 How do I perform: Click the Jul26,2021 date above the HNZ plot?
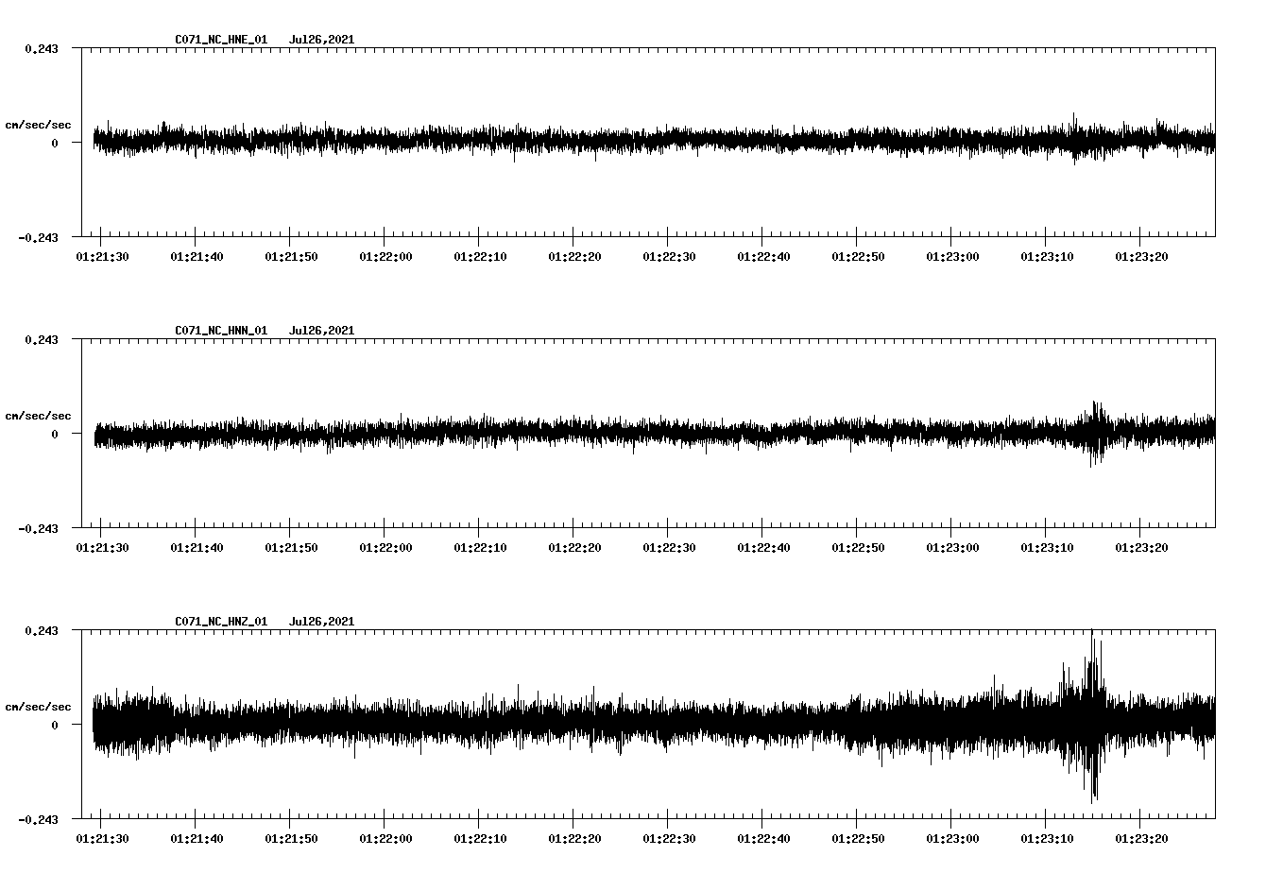(x=321, y=622)
